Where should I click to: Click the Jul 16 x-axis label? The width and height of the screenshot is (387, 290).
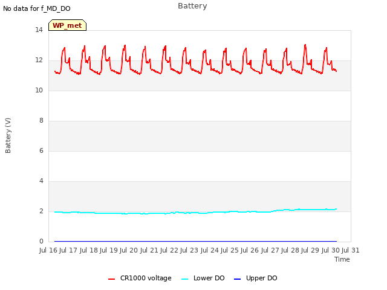[48, 250]
